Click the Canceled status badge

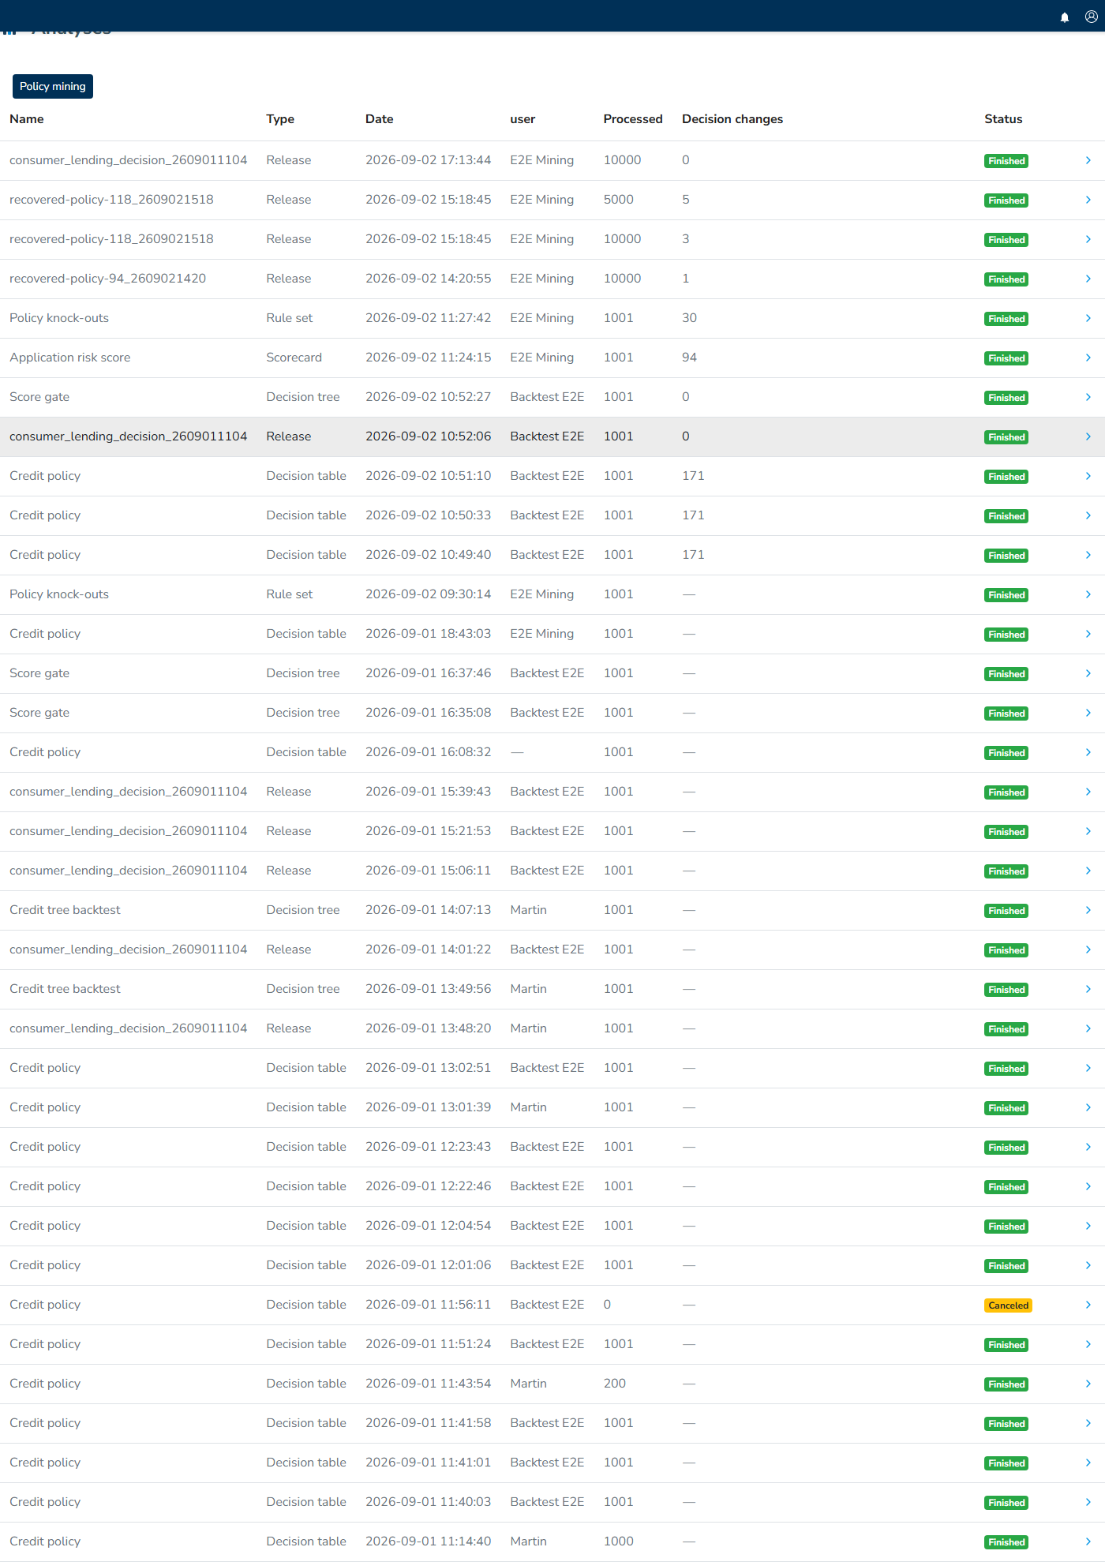pos(1008,1305)
